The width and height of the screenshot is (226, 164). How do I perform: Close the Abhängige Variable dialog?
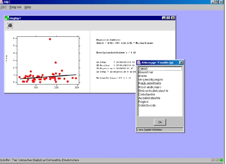pos(181,63)
